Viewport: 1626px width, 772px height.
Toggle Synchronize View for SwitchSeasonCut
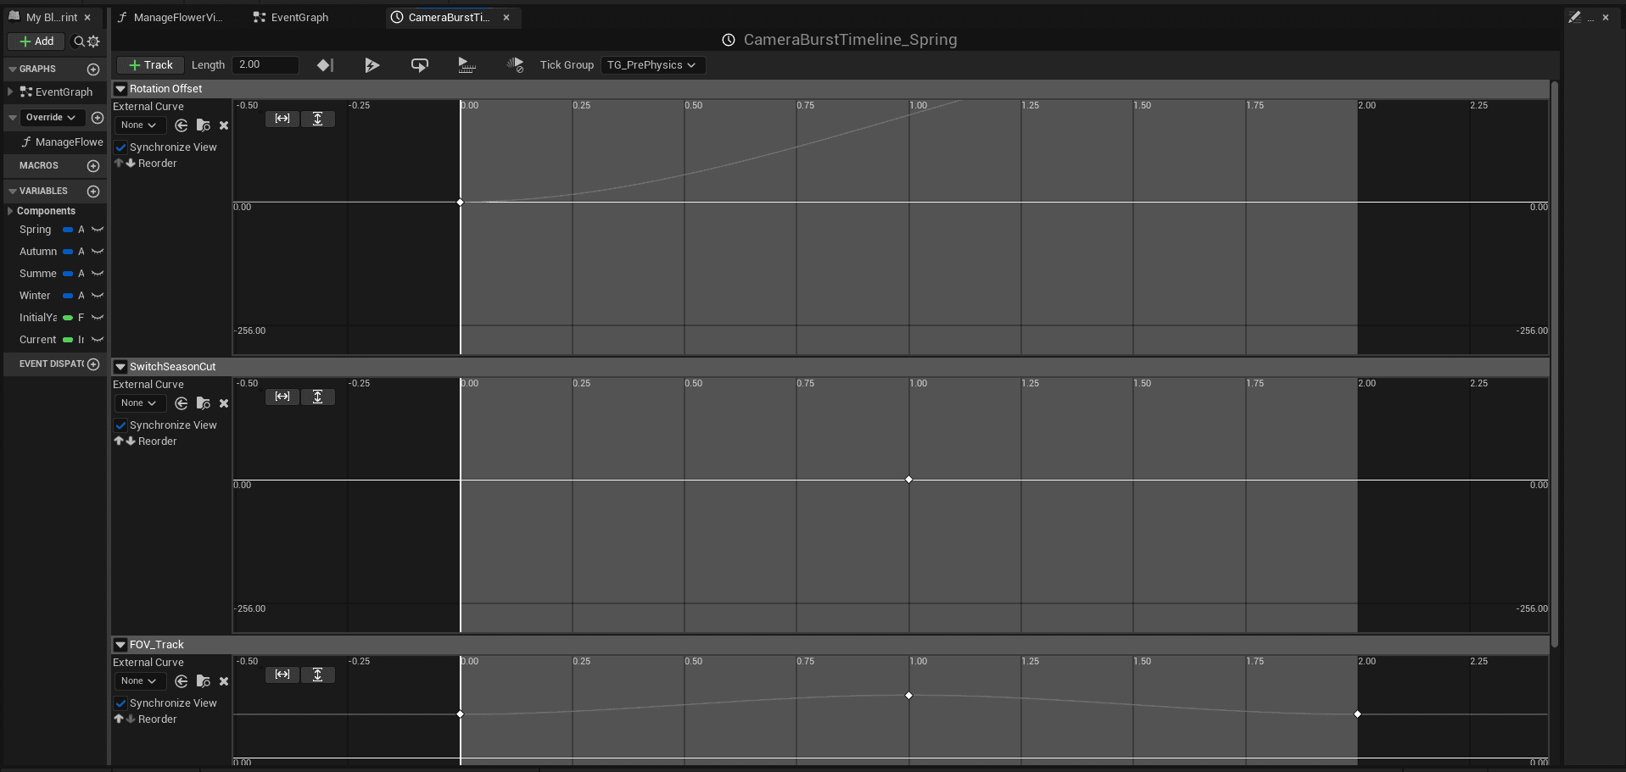pyautogui.click(x=120, y=425)
